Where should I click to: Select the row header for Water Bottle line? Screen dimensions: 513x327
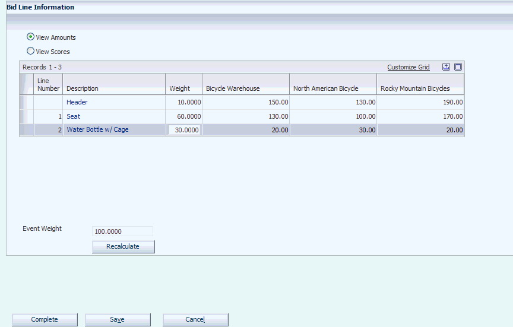(27, 130)
